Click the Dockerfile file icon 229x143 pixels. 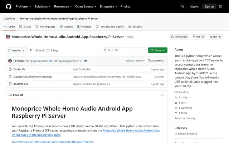(x=10, y=69)
